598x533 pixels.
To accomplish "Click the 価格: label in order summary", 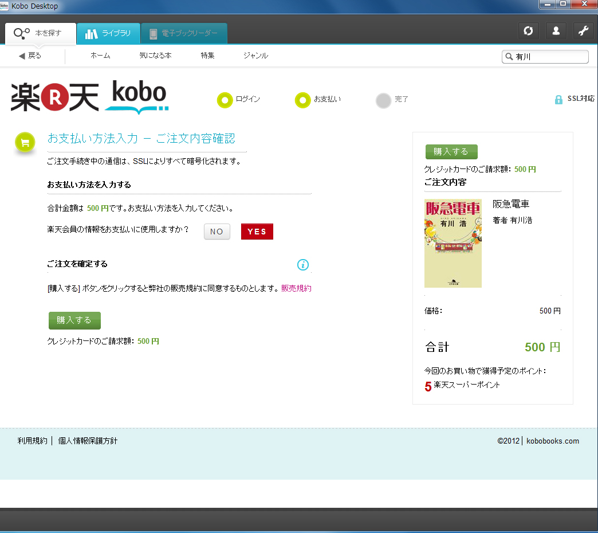I will click(433, 311).
